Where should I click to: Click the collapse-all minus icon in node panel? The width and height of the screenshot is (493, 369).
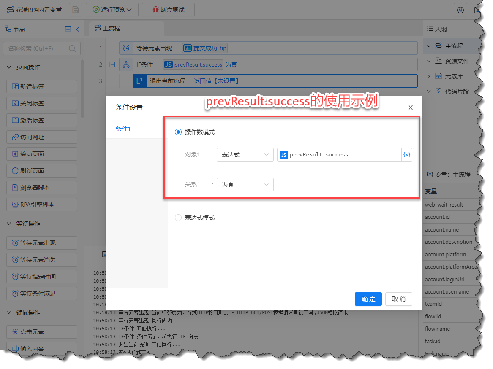click(x=68, y=29)
